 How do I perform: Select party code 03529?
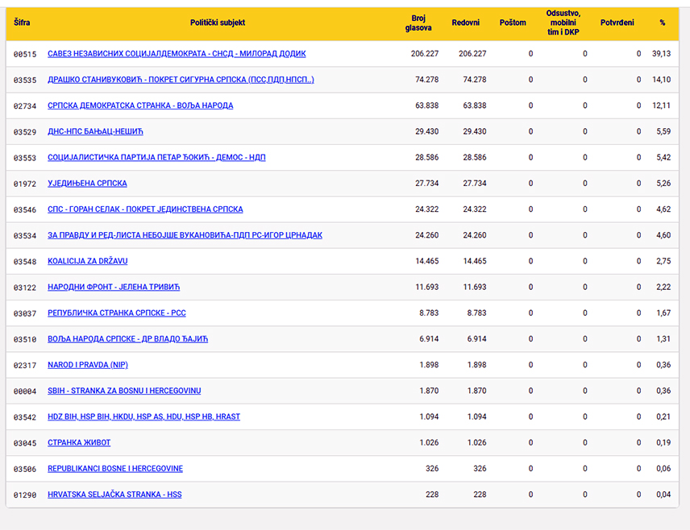[25, 132]
